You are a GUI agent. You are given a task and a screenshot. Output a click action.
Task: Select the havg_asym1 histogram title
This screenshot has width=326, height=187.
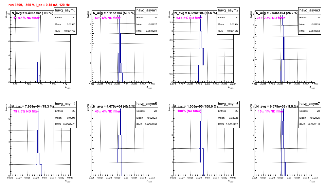pyautogui.click(x=147, y=10)
